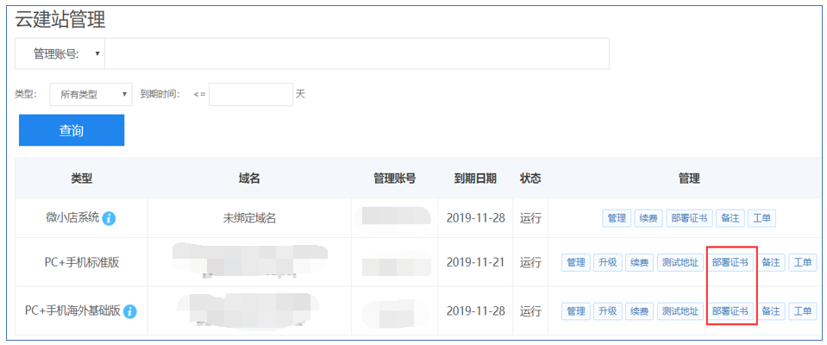Click the 到期日期 column header
This screenshot has width=827, height=345.
475,179
